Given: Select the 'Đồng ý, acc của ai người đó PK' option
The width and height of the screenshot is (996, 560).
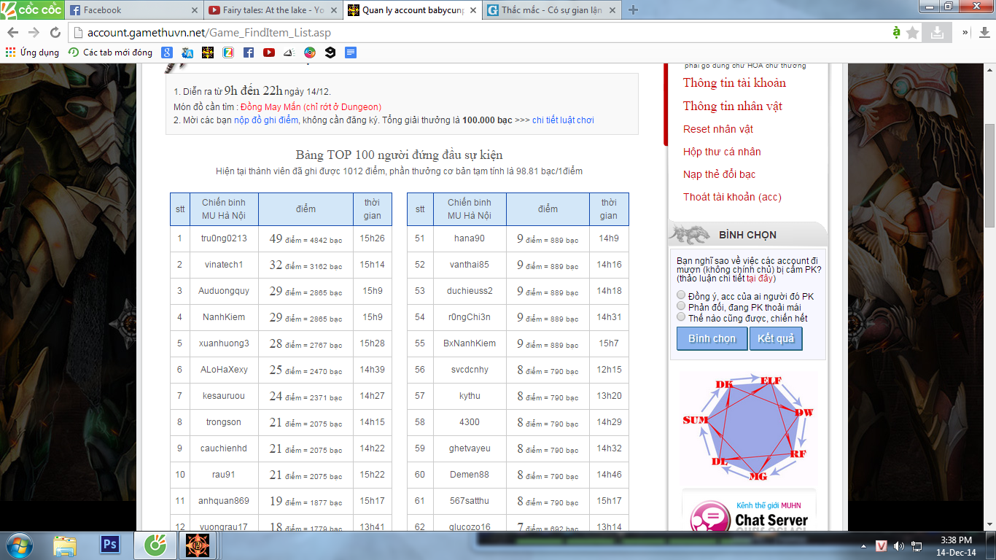Looking at the screenshot, I should [x=682, y=295].
